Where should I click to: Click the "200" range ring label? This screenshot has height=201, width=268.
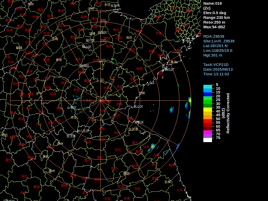103,20
